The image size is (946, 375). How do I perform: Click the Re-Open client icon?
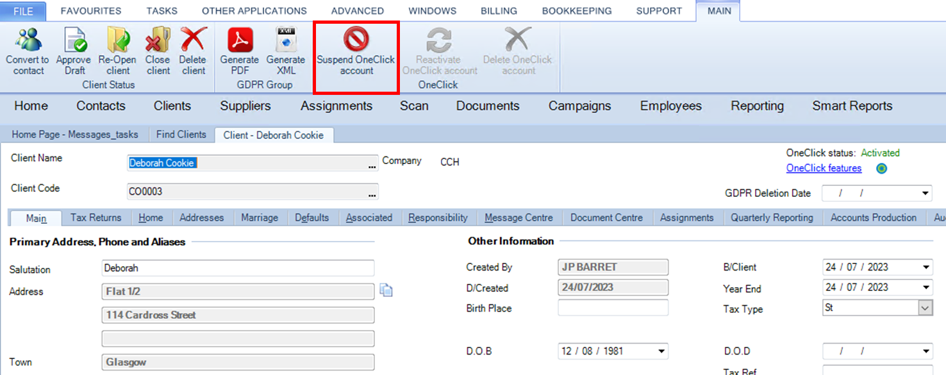point(119,40)
